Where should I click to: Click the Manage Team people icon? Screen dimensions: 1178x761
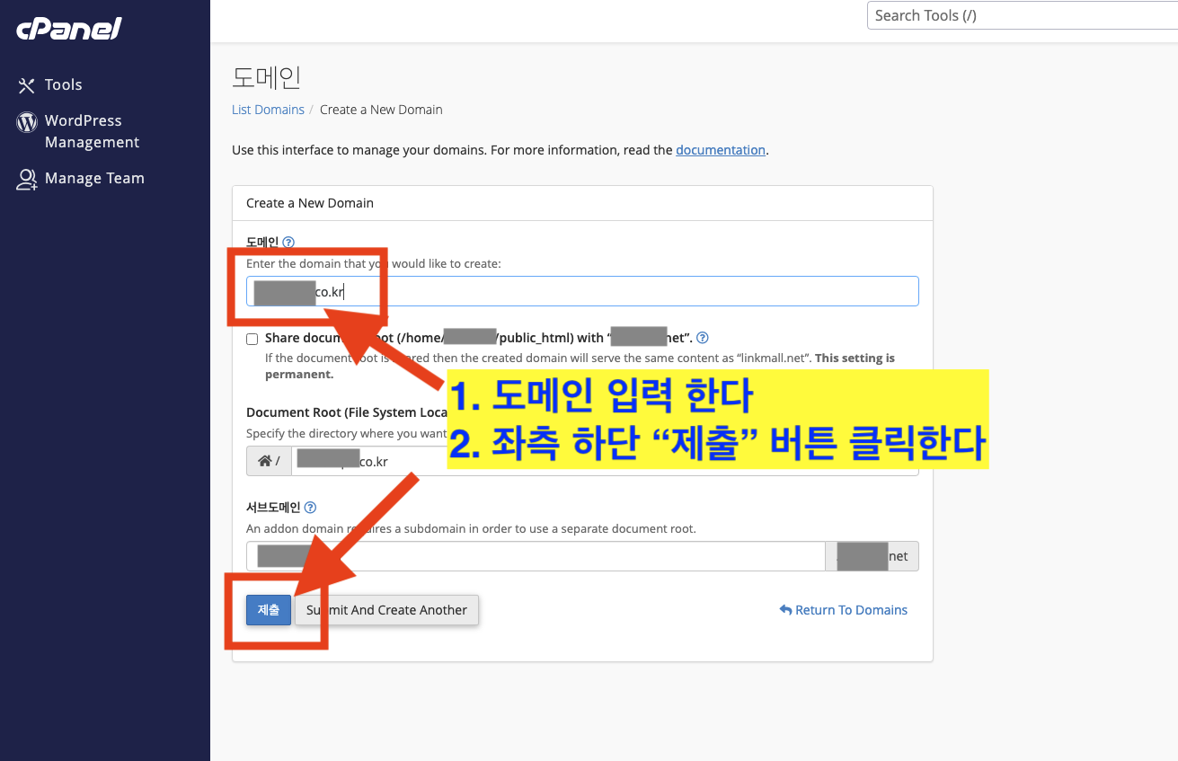pos(27,178)
